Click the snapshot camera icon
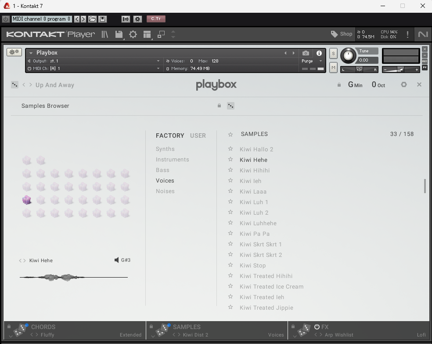Screen dimensions: 432x344 coord(306,53)
